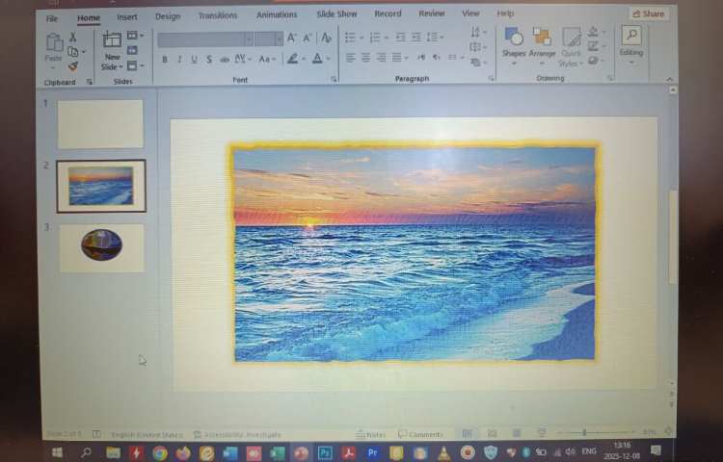The width and height of the screenshot is (723, 462).
Task: Open Photoshop from the taskbar
Action: [325, 451]
